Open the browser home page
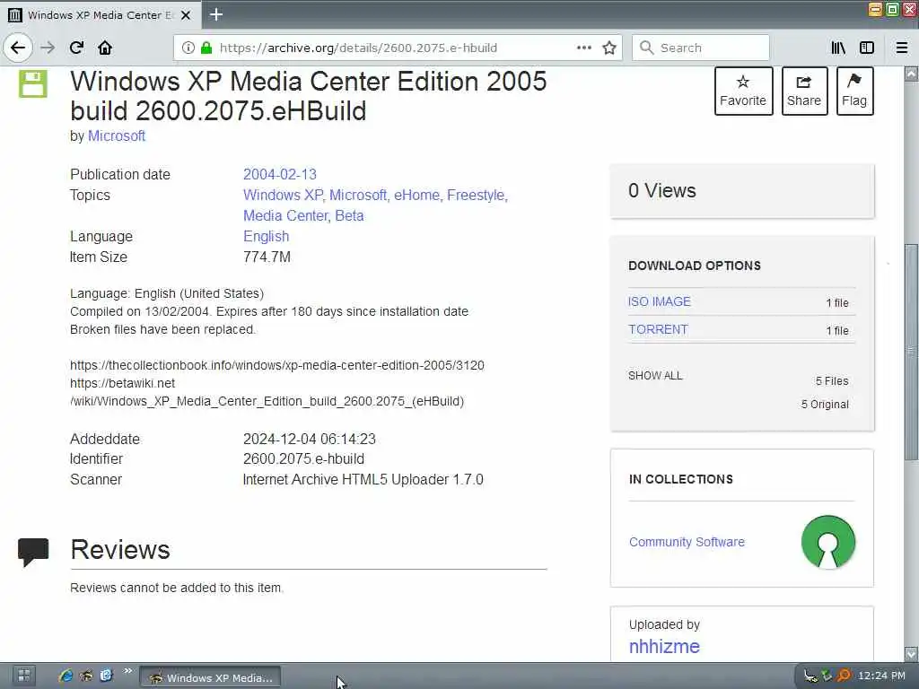The height and width of the screenshot is (689, 919). point(105,48)
